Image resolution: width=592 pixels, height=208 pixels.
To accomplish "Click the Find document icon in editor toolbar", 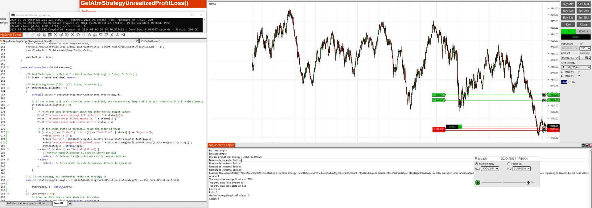I will [x=89, y=35].
